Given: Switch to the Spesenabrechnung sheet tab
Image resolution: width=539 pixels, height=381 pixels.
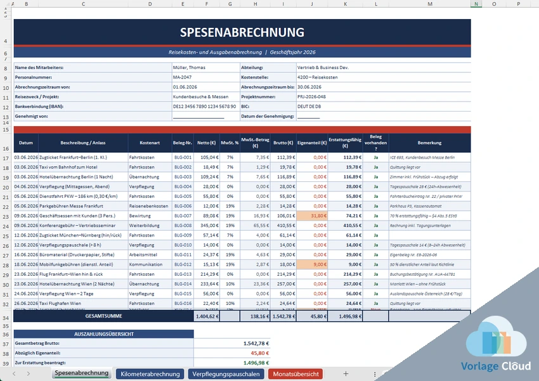Looking at the screenshot, I should (81, 373).
